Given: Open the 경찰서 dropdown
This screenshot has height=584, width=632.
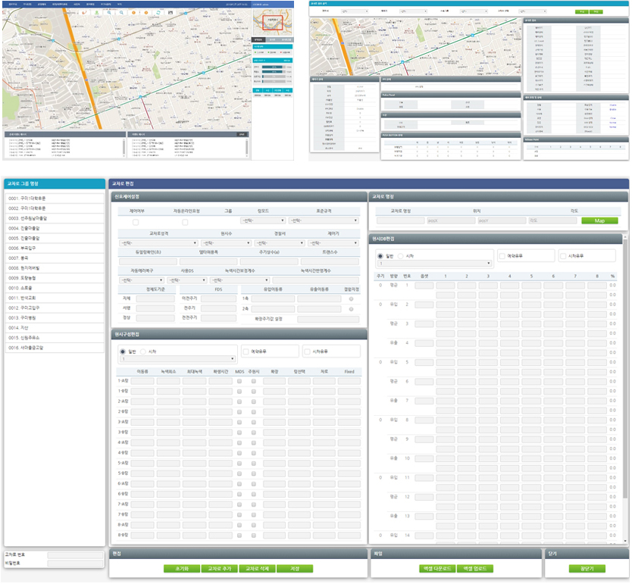Looking at the screenshot, I should point(280,243).
